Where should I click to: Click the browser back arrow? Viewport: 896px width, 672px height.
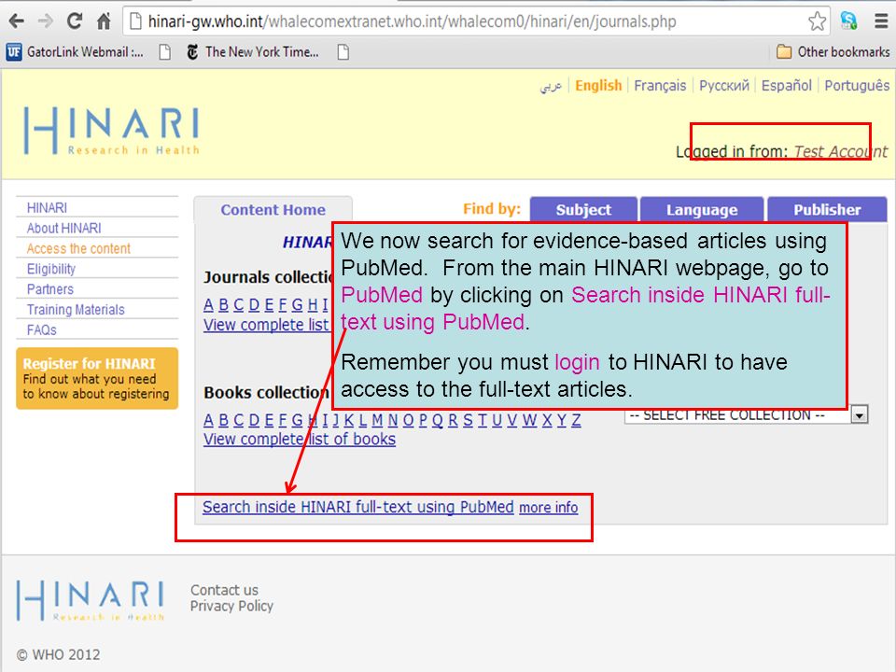point(17,21)
